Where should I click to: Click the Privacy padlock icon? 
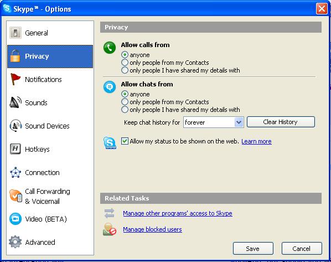click(15, 56)
